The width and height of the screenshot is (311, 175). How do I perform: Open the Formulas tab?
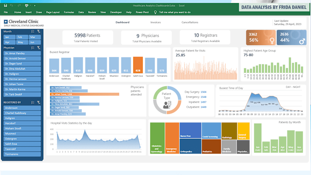click(69, 12)
